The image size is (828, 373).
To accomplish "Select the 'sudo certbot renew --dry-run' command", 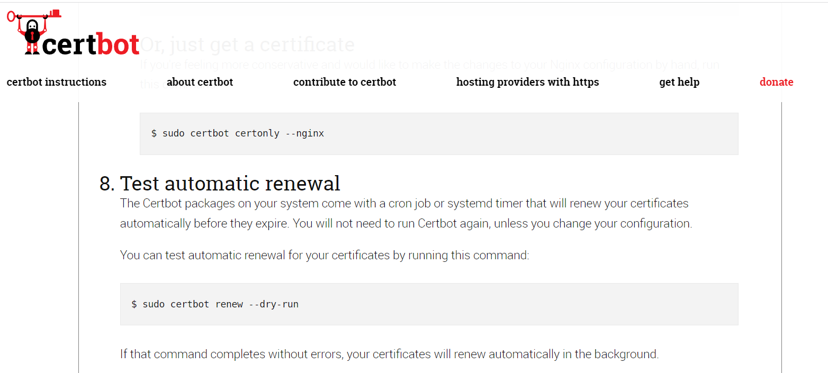I will coord(215,304).
